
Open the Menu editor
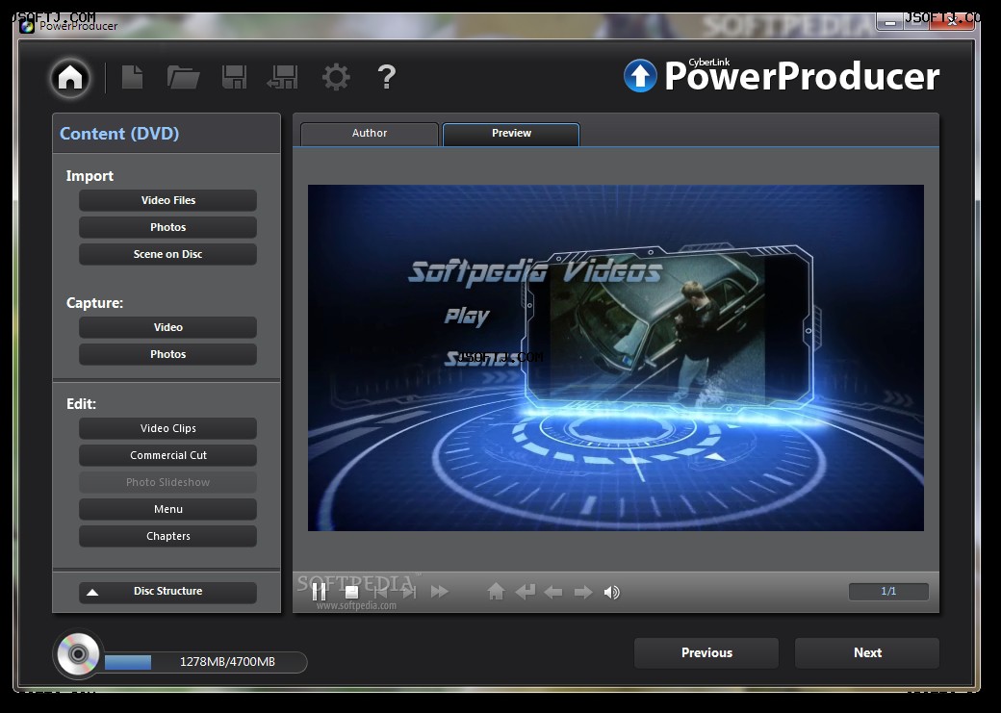click(x=167, y=509)
